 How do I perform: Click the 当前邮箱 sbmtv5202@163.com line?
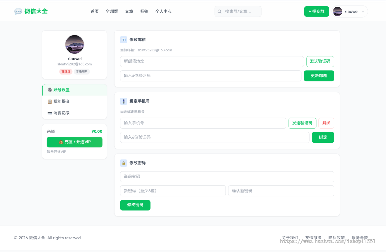pos(146,50)
